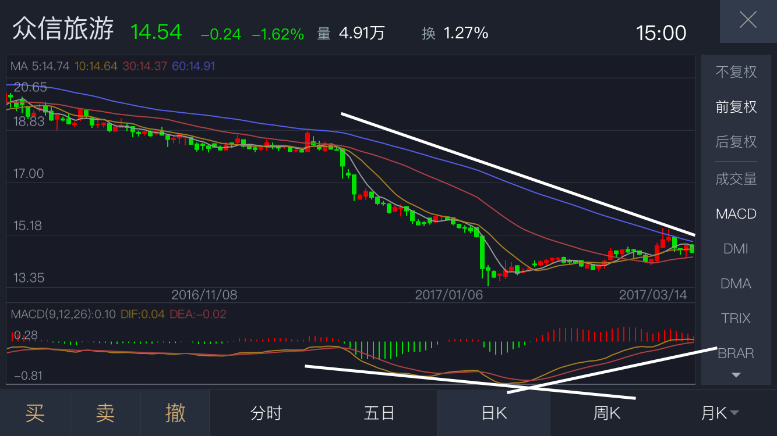
Task: Open the 分时 intraday tab
Action: 266,413
